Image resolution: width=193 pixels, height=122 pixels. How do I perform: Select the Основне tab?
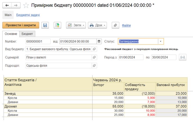point(11,34)
